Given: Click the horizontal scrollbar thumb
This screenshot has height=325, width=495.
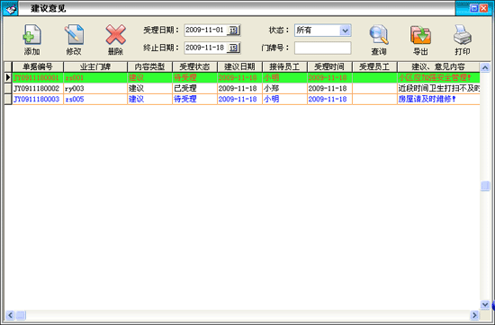Looking at the screenshot, I should [x=21, y=315].
